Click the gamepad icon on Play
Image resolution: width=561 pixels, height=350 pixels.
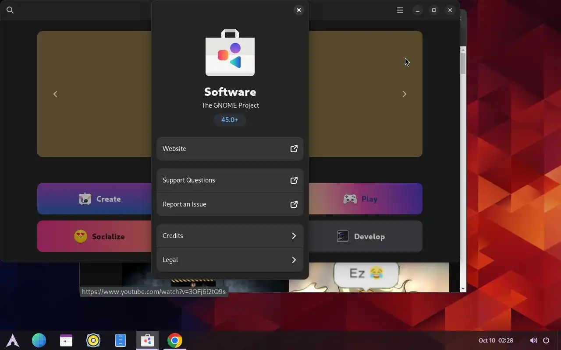click(x=350, y=199)
